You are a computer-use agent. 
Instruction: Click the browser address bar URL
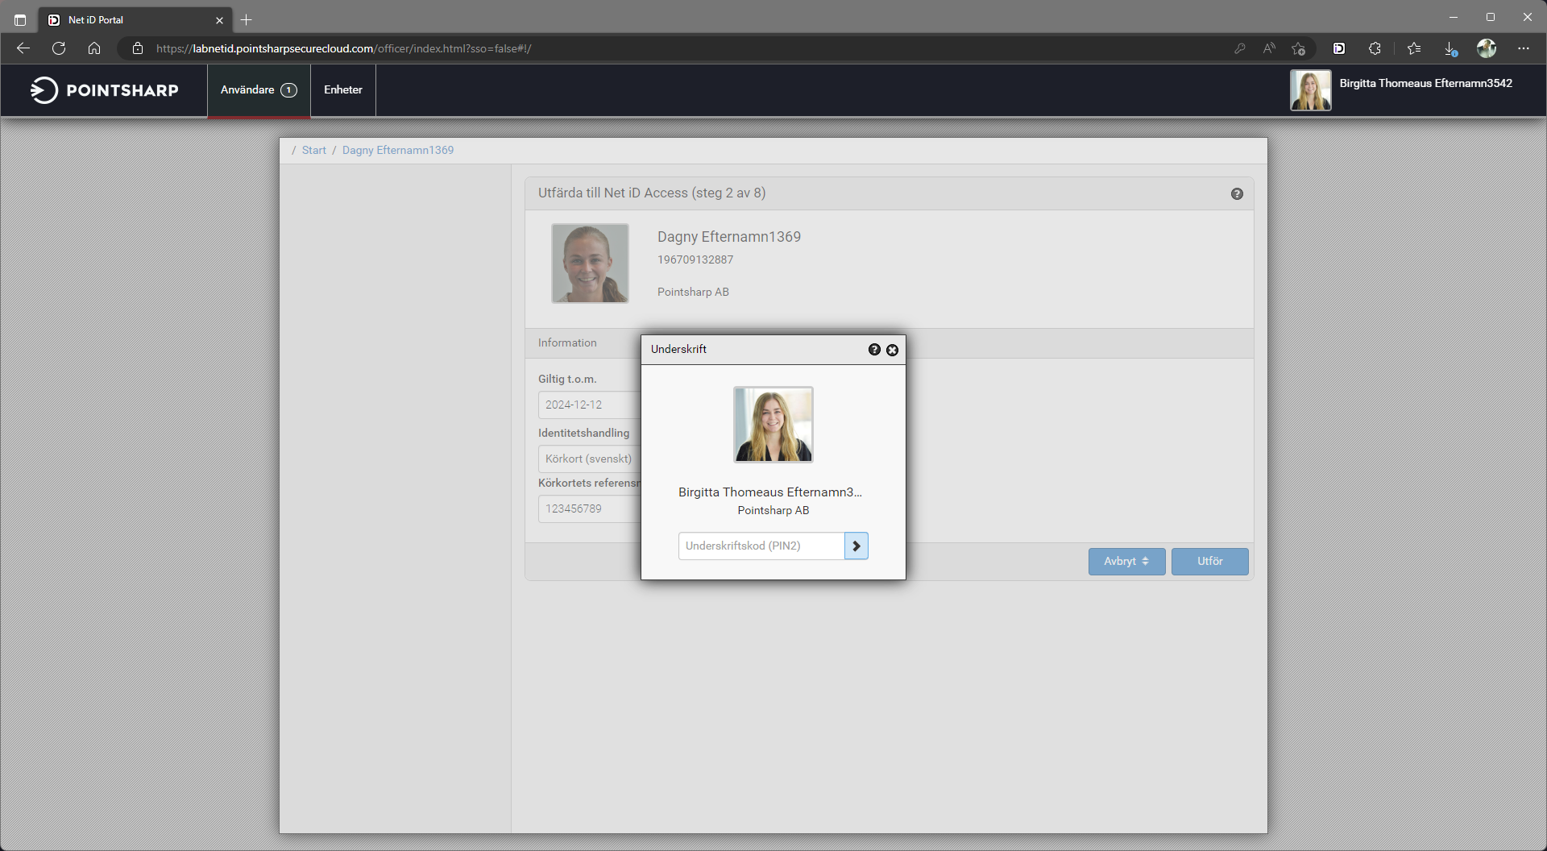(x=343, y=48)
